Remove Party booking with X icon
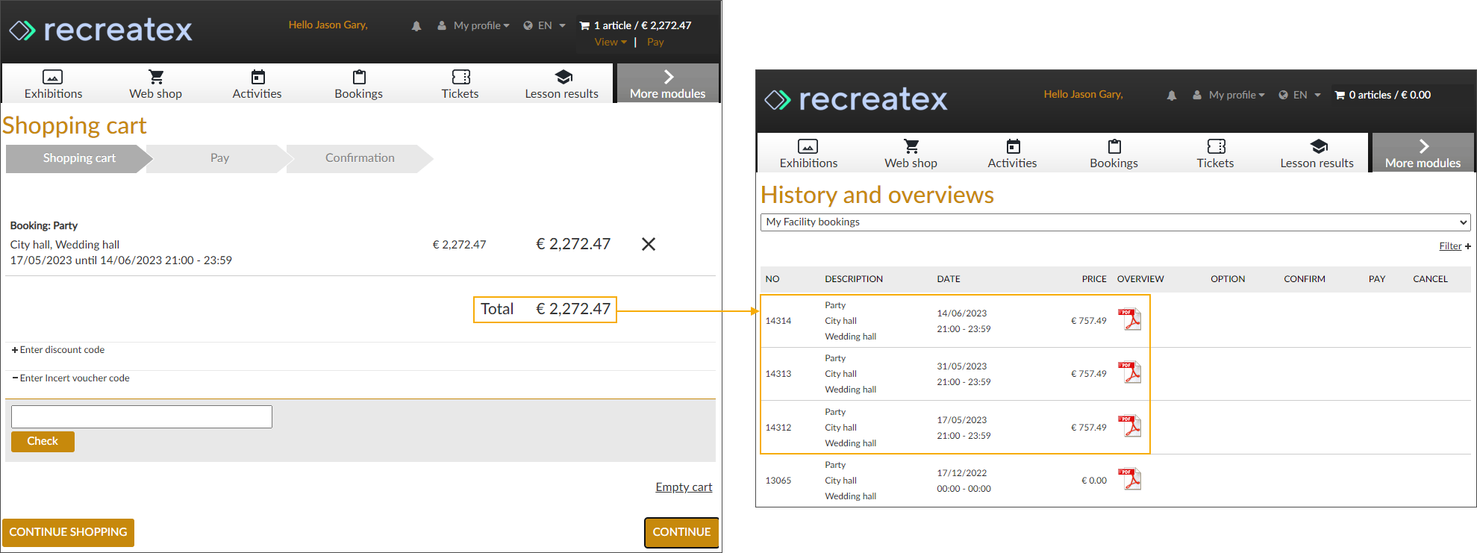This screenshot has height=553, width=1477. [x=649, y=244]
